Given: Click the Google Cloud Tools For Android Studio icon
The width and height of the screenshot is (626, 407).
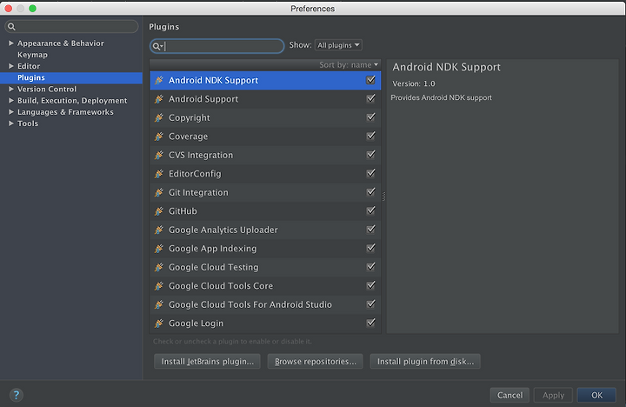Looking at the screenshot, I should 159,304.
